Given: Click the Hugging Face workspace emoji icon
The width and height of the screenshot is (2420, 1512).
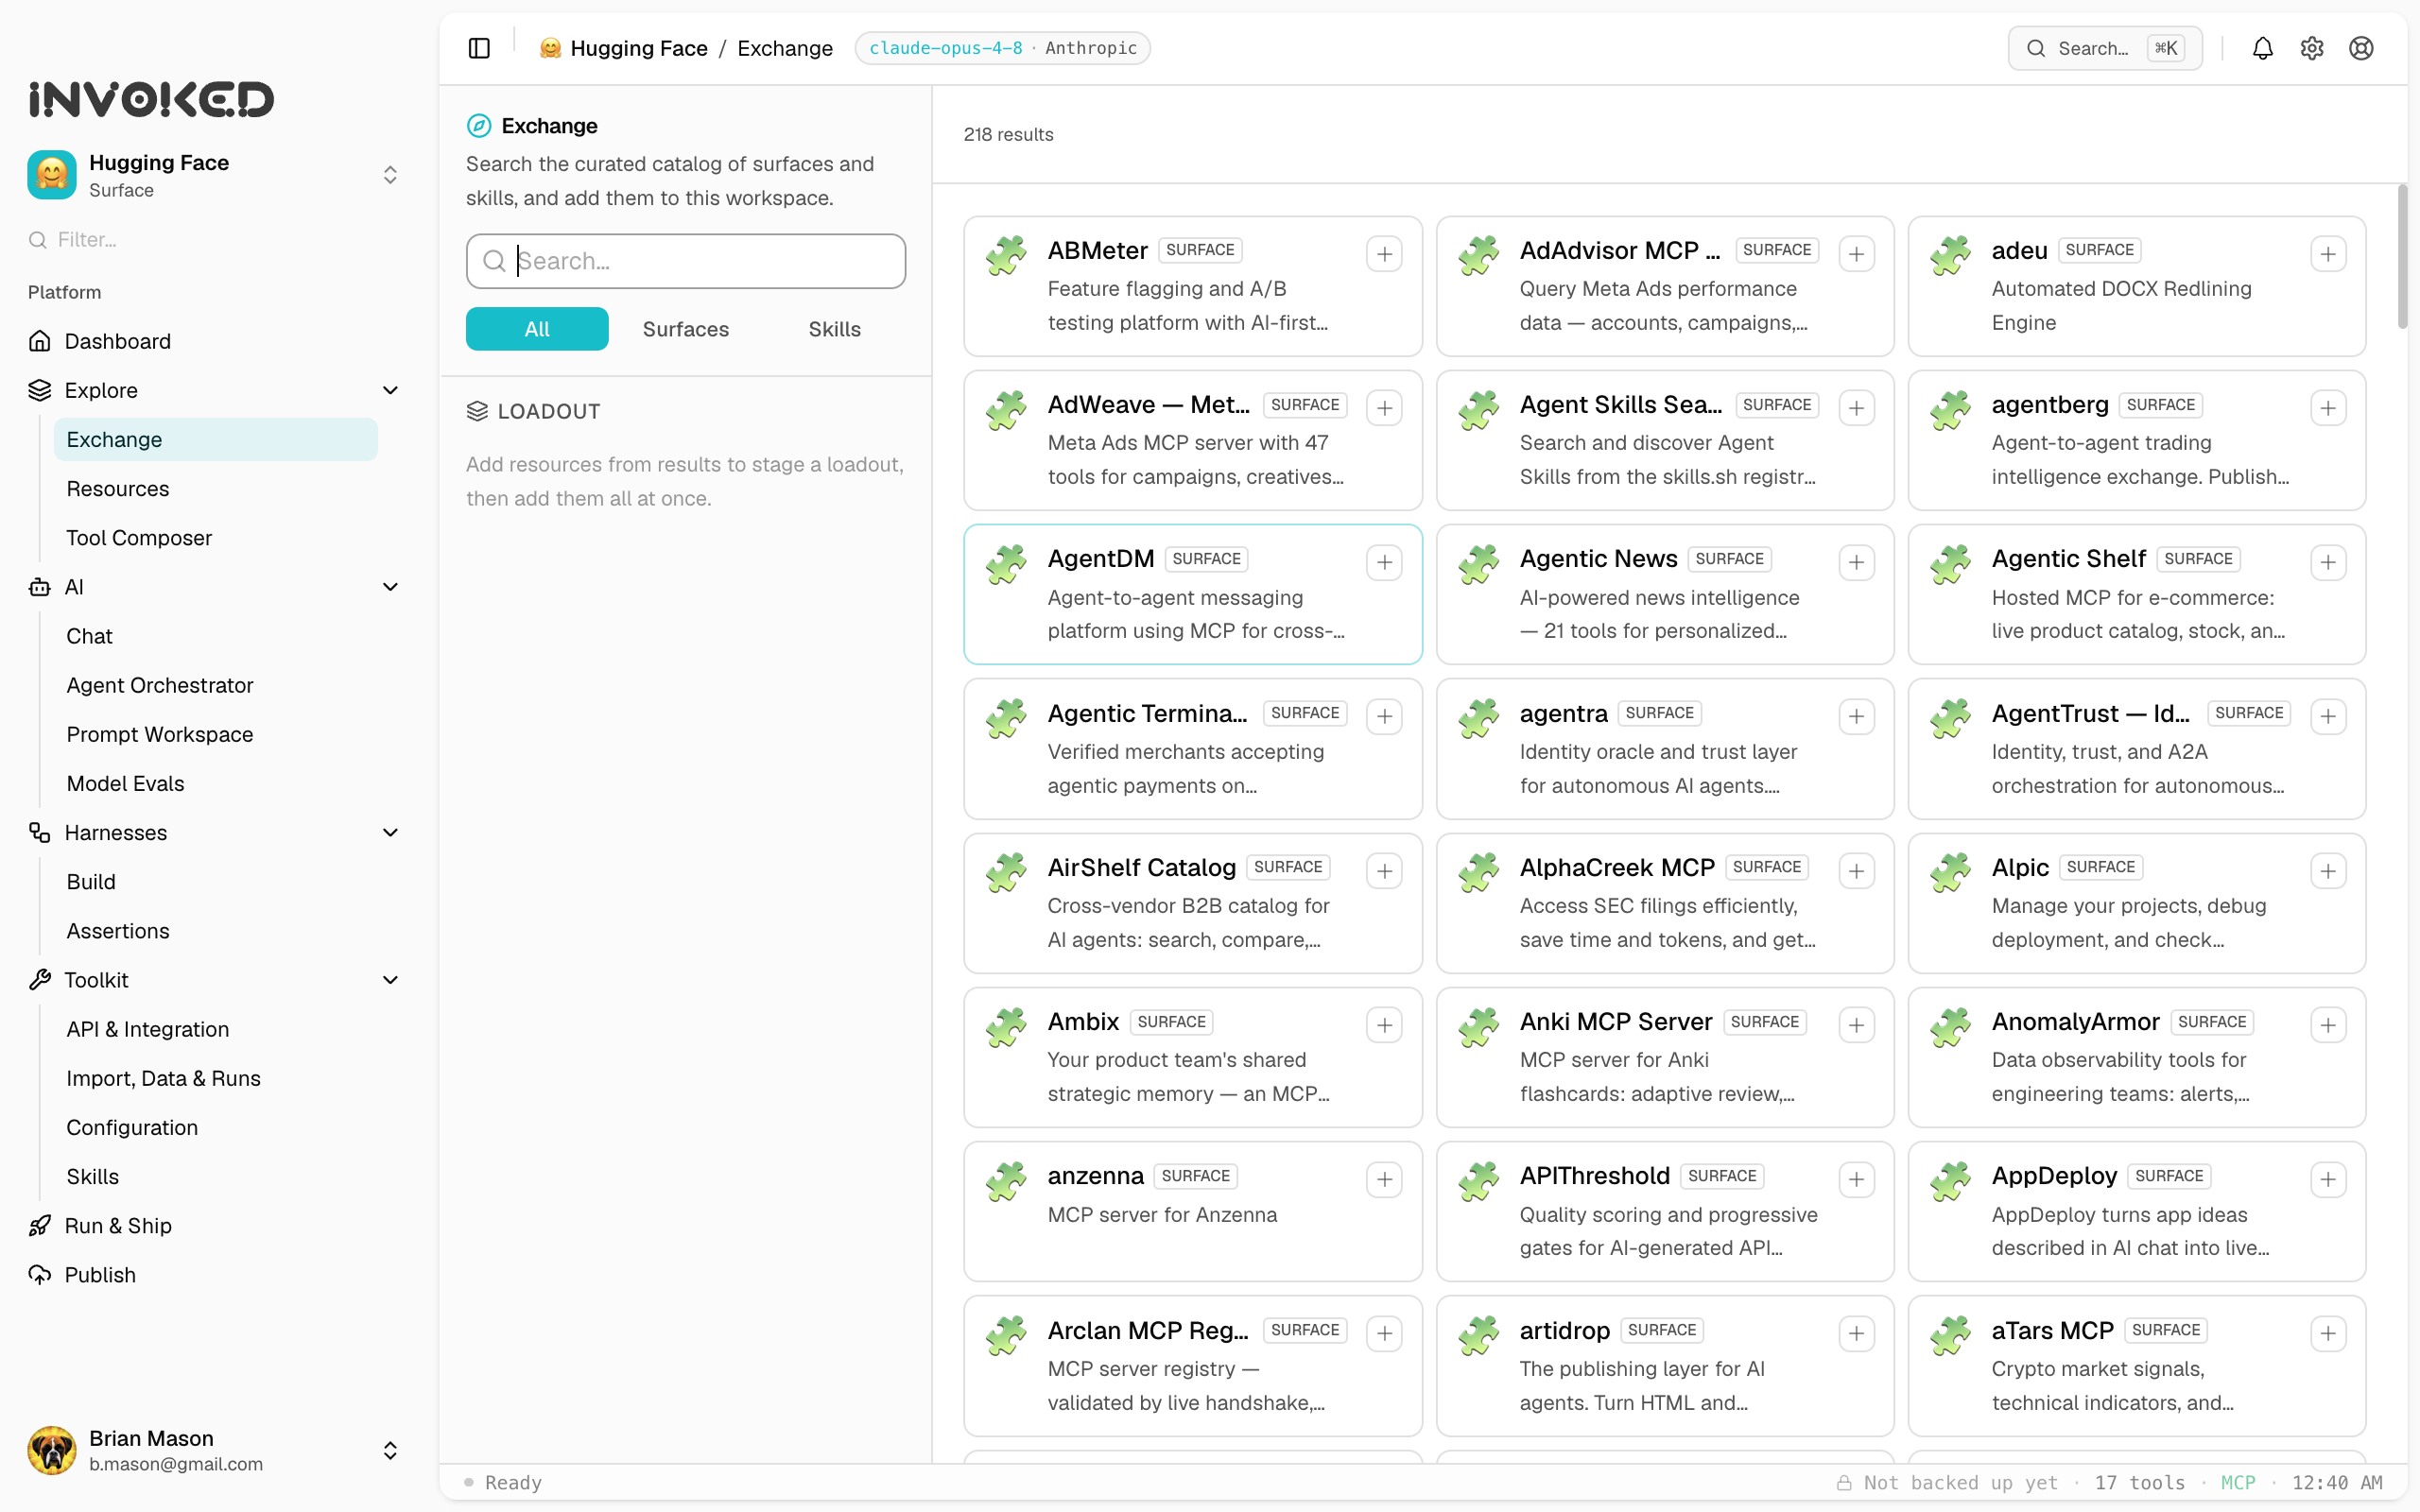Looking at the screenshot, I should [x=52, y=175].
